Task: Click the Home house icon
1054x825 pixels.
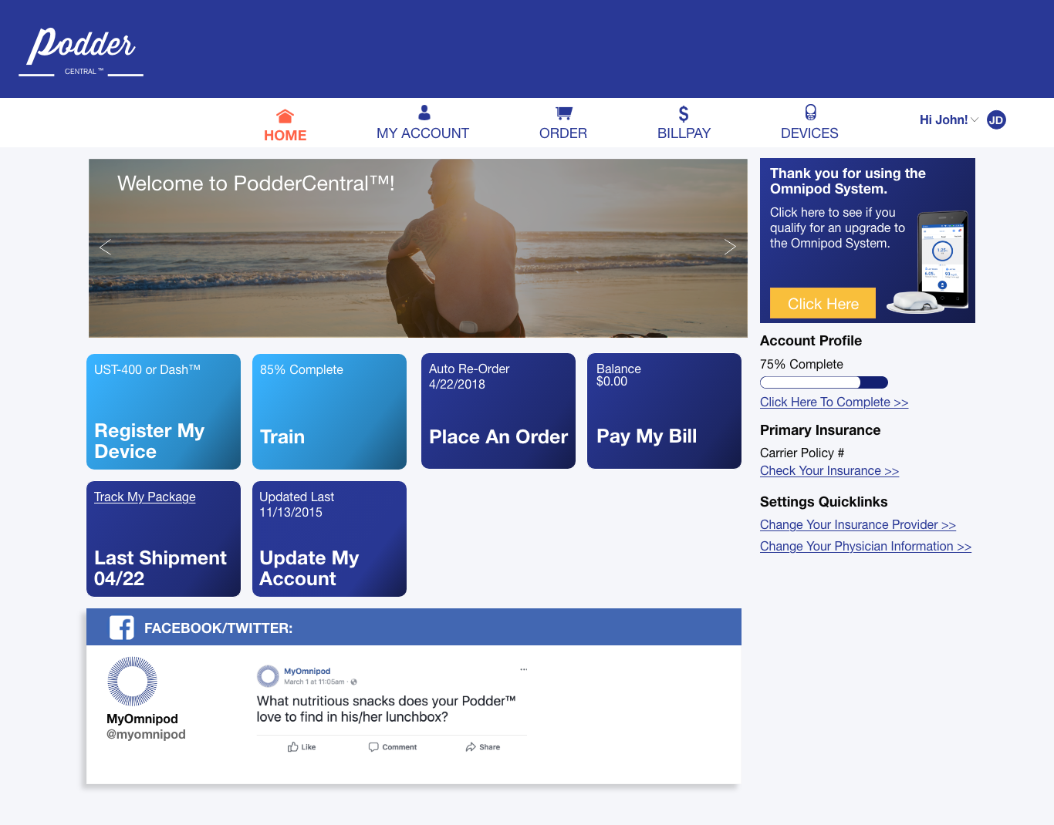Action: pyautogui.click(x=285, y=116)
